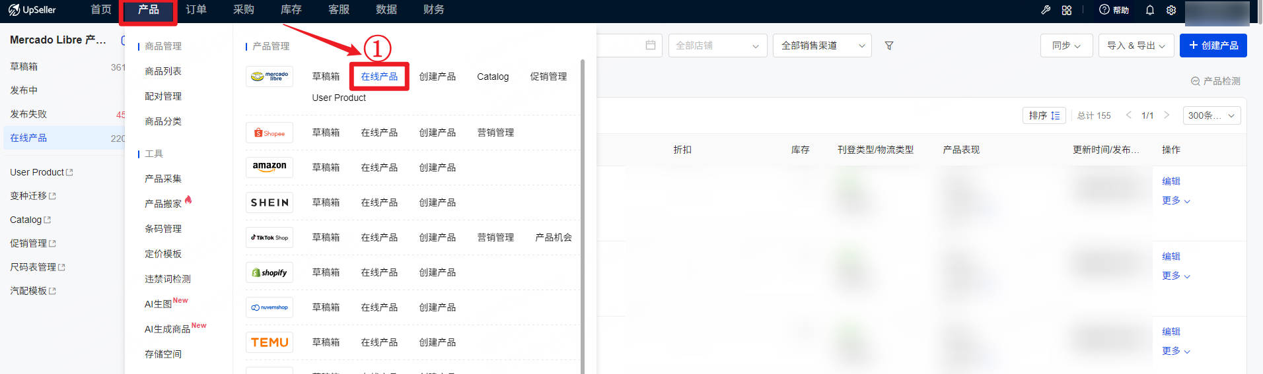Open the 采购 menu
1263x374 pixels.
tap(244, 10)
